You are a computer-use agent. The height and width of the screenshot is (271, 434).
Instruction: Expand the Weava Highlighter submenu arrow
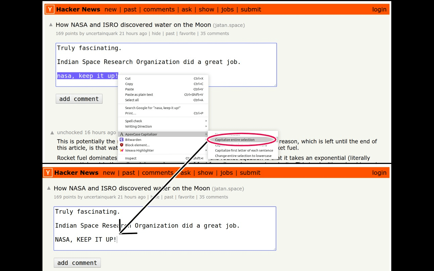[206, 150]
